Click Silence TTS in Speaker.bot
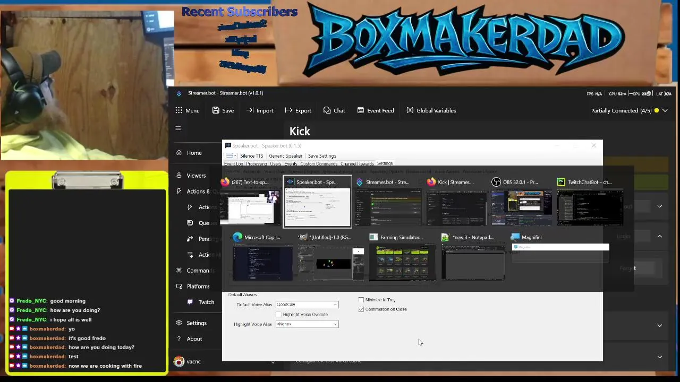680x382 pixels. pyautogui.click(x=251, y=156)
